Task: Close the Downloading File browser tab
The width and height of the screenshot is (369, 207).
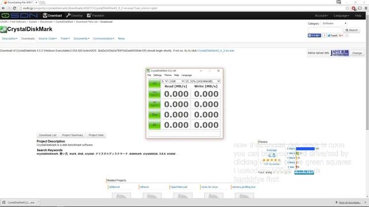Action: (36, 2)
